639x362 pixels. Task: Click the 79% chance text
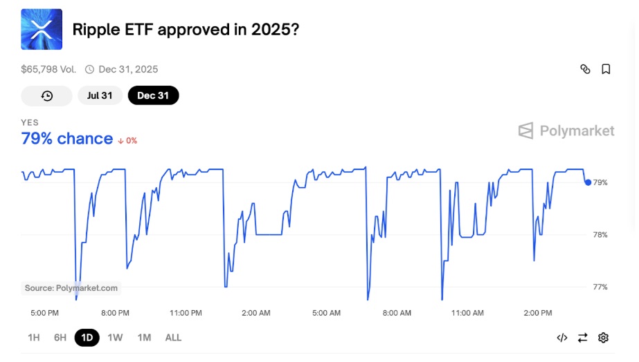click(67, 139)
